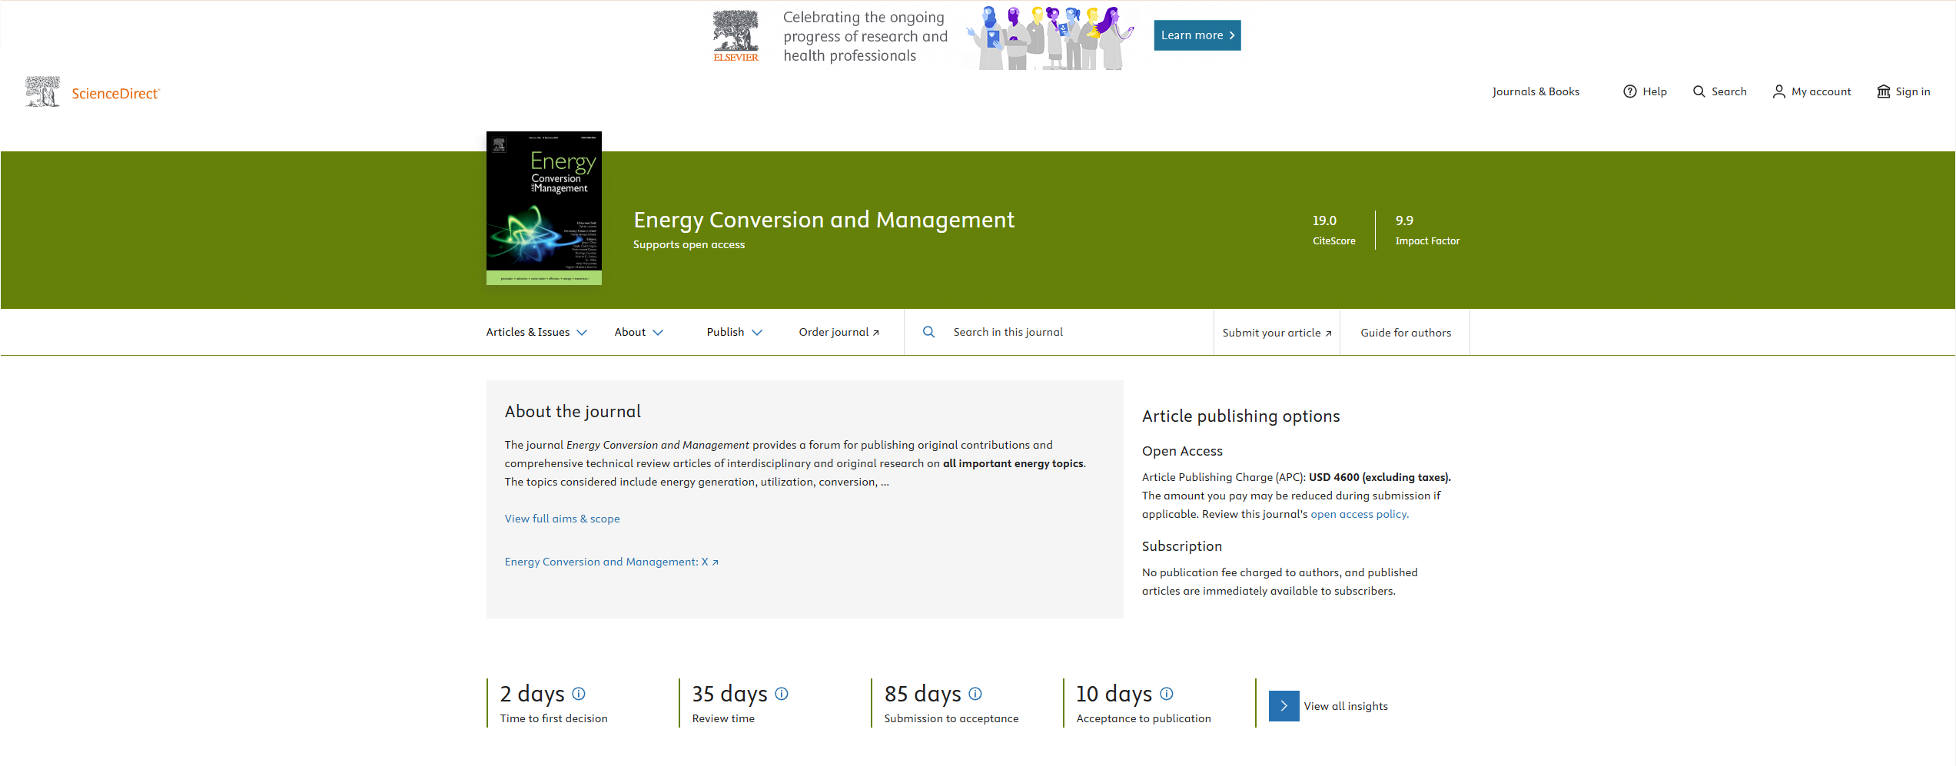
Task: Click the Time to first decision label
Action: pos(553,718)
